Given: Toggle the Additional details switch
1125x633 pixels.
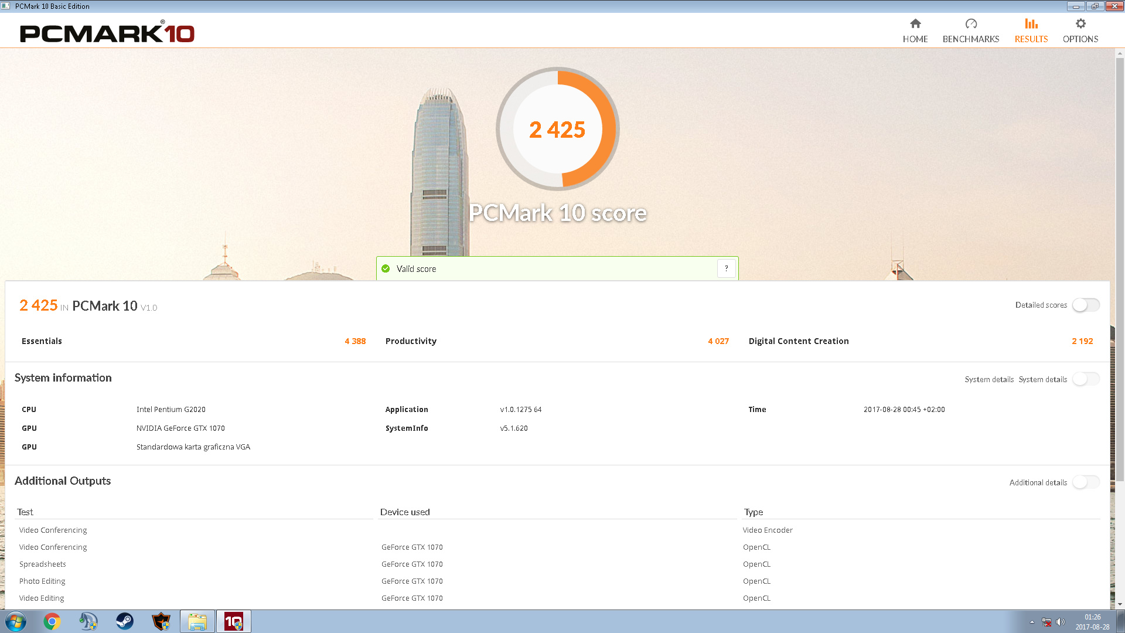Looking at the screenshot, I should click(1086, 482).
